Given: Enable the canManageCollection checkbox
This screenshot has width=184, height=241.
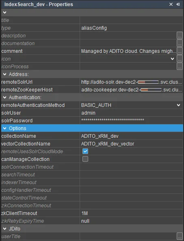Looking at the screenshot, I should click(x=85, y=159).
